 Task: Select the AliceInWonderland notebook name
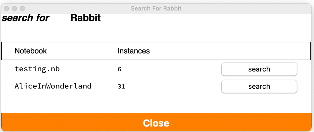pyautogui.click(x=53, y=86)
